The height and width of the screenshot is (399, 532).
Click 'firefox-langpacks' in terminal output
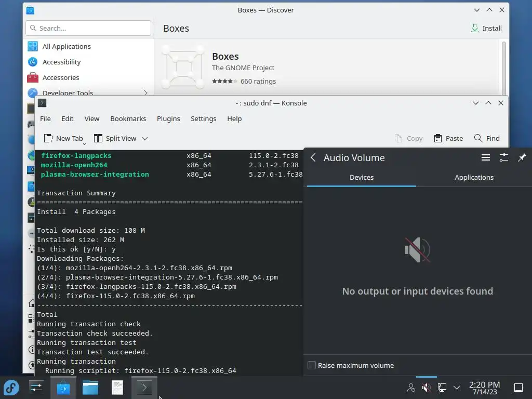(76, 156)
